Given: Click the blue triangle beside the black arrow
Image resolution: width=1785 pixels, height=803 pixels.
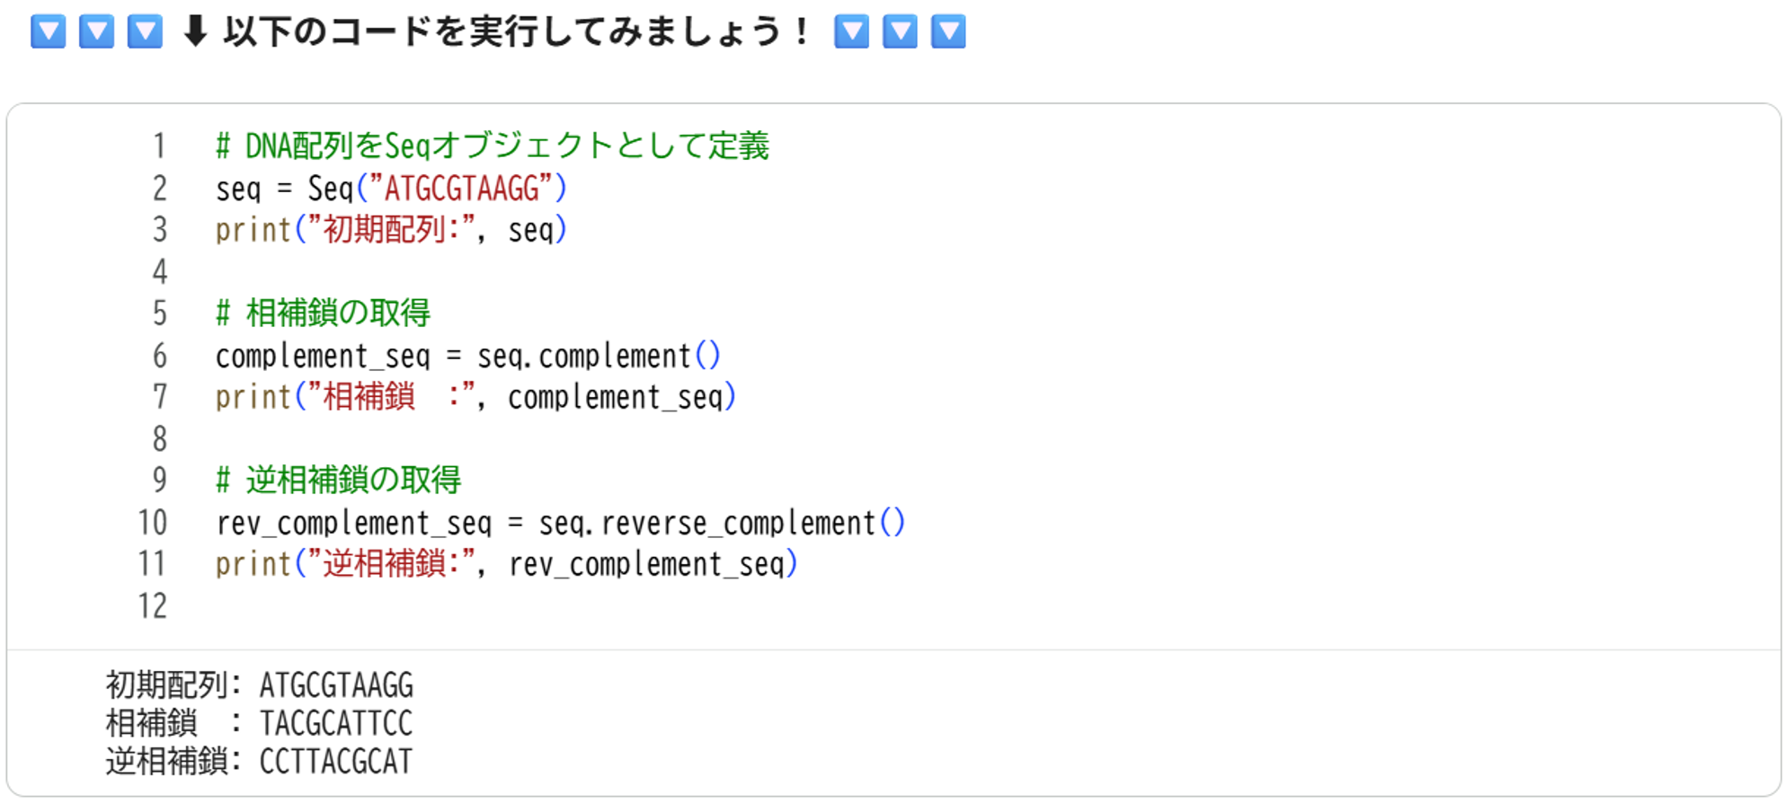Looking at the screenshot, I should (145, 31).
